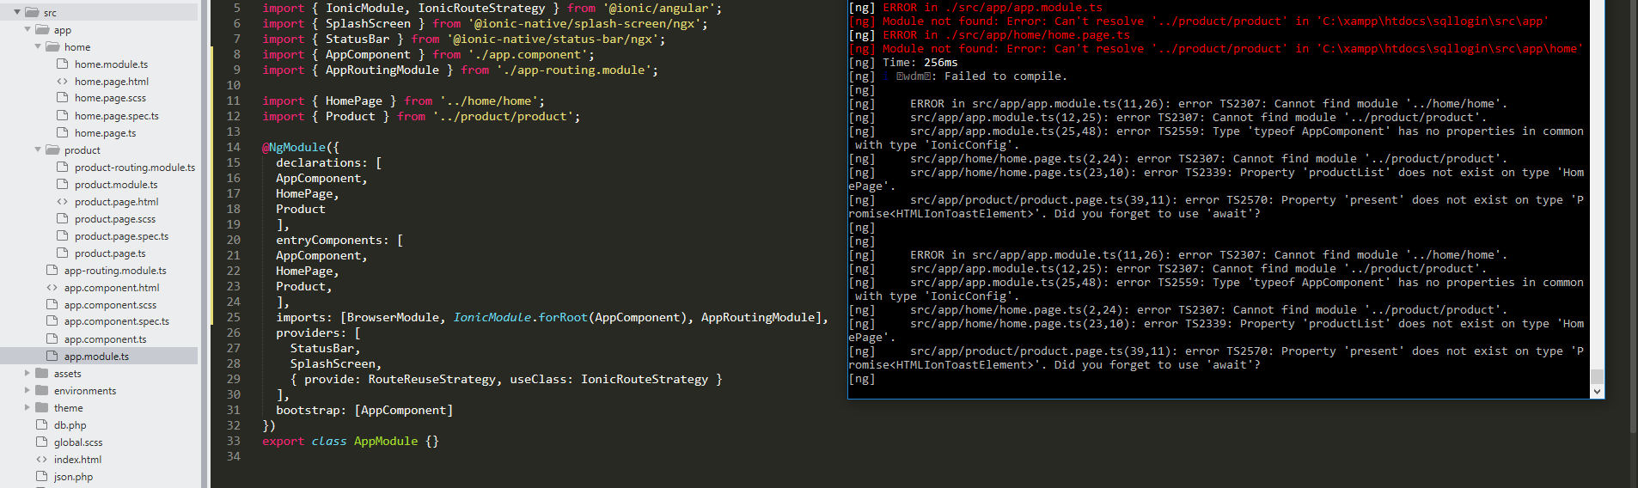Click the product.module.ts file icon
The height and width of the screenshot is (488, 1638).
point(63,184)
